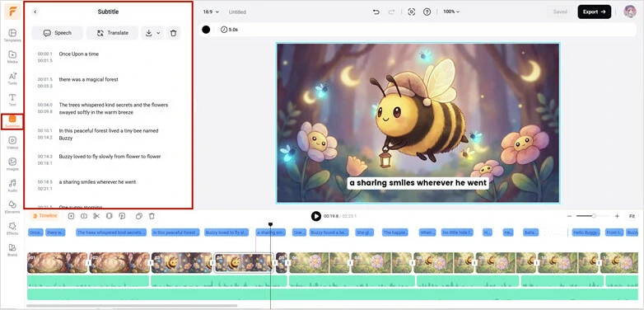Click the add scene plus-square icon
This screenshot has height=310, width=644.
[71, 216]
